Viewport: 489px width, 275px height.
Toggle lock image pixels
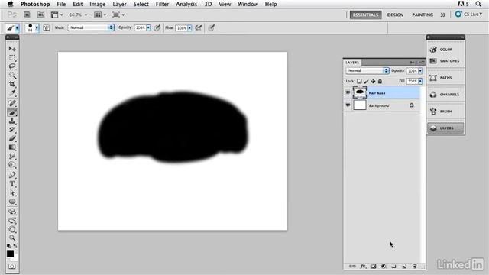pos(366,82)
